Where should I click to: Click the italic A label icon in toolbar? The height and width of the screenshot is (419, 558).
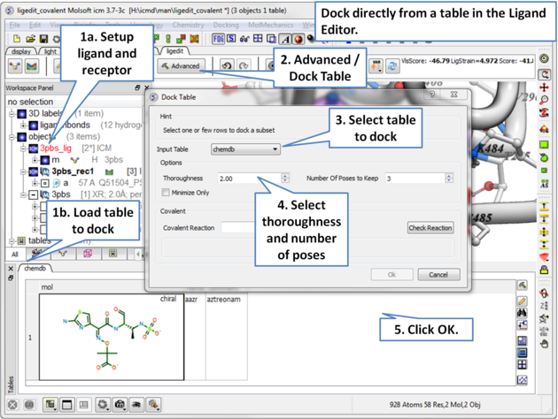[x=285, y=39]
